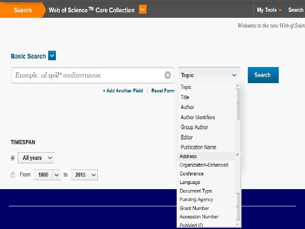The height and width of the screenshot is (229, 305).
Task: Open the Search menu in the top-right header
Action: (296, 10)
